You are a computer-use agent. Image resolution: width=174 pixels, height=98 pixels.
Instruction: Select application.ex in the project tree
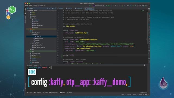[39, 38]
